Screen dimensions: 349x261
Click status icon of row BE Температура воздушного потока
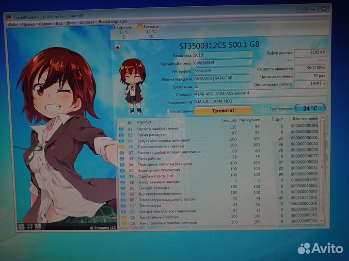[123, 200]
